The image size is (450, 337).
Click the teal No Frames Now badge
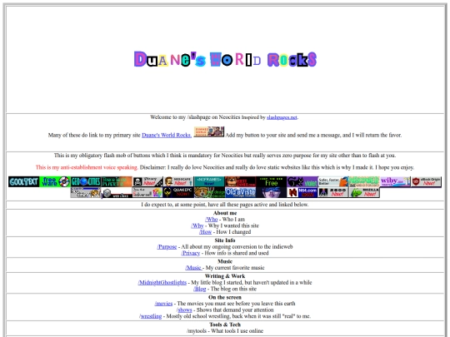point(210,181)
